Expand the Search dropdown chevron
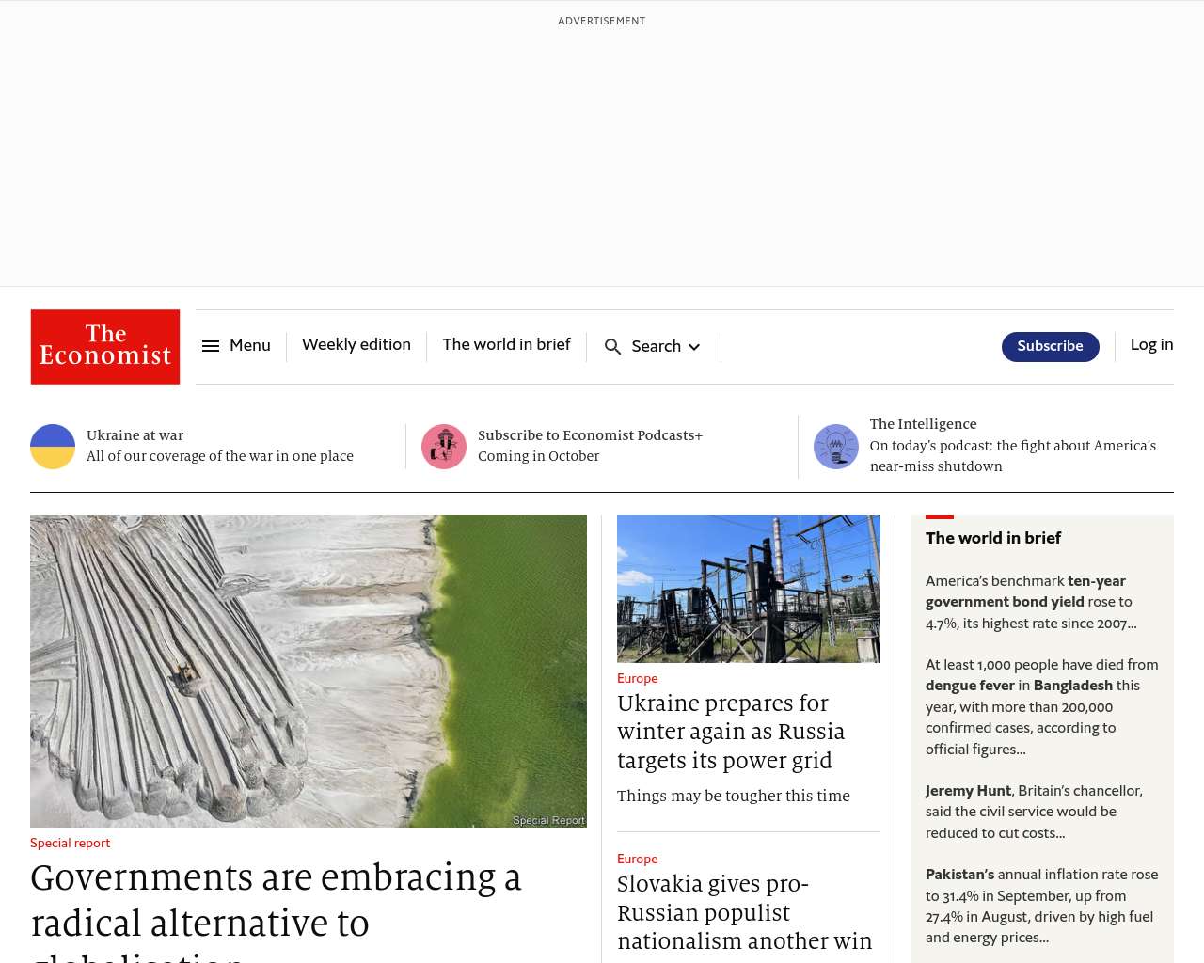The image size is (1204, 963). [x=694, y=347]
